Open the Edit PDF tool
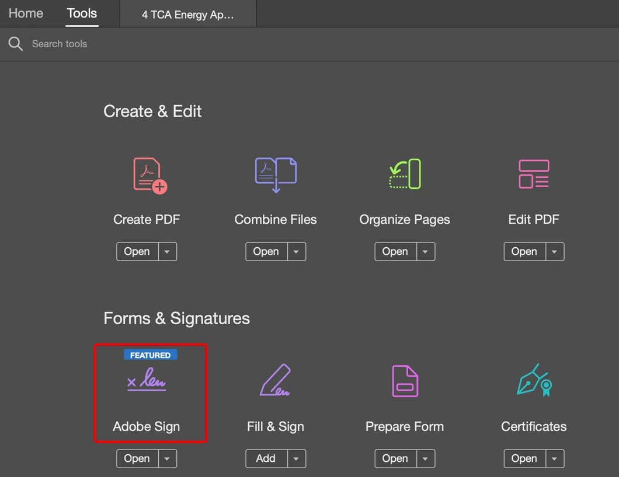The width and height of the screenshot is (619, 477). coord(524,251)
